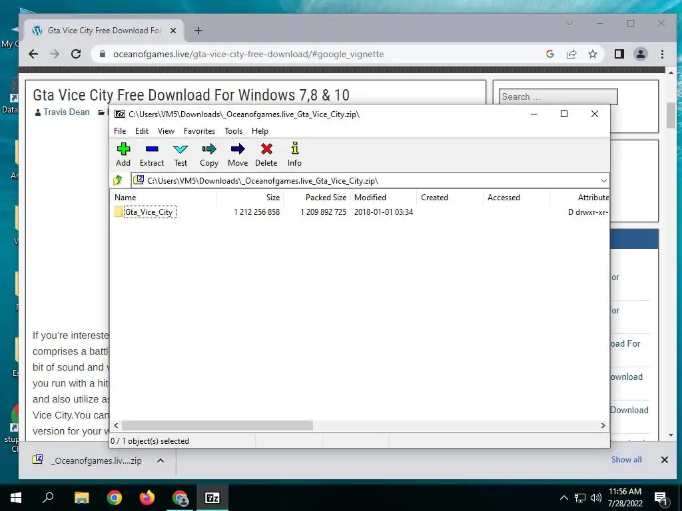Open the 7-Zip Help menu
This screenshot has width=682, height=511.
(260, 131)
